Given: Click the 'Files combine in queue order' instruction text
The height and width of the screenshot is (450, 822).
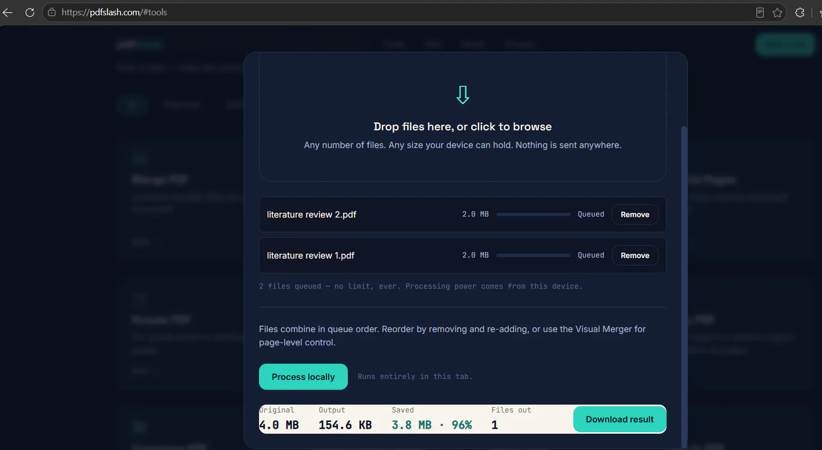Looking at the screenshot, I should [452, 336].
